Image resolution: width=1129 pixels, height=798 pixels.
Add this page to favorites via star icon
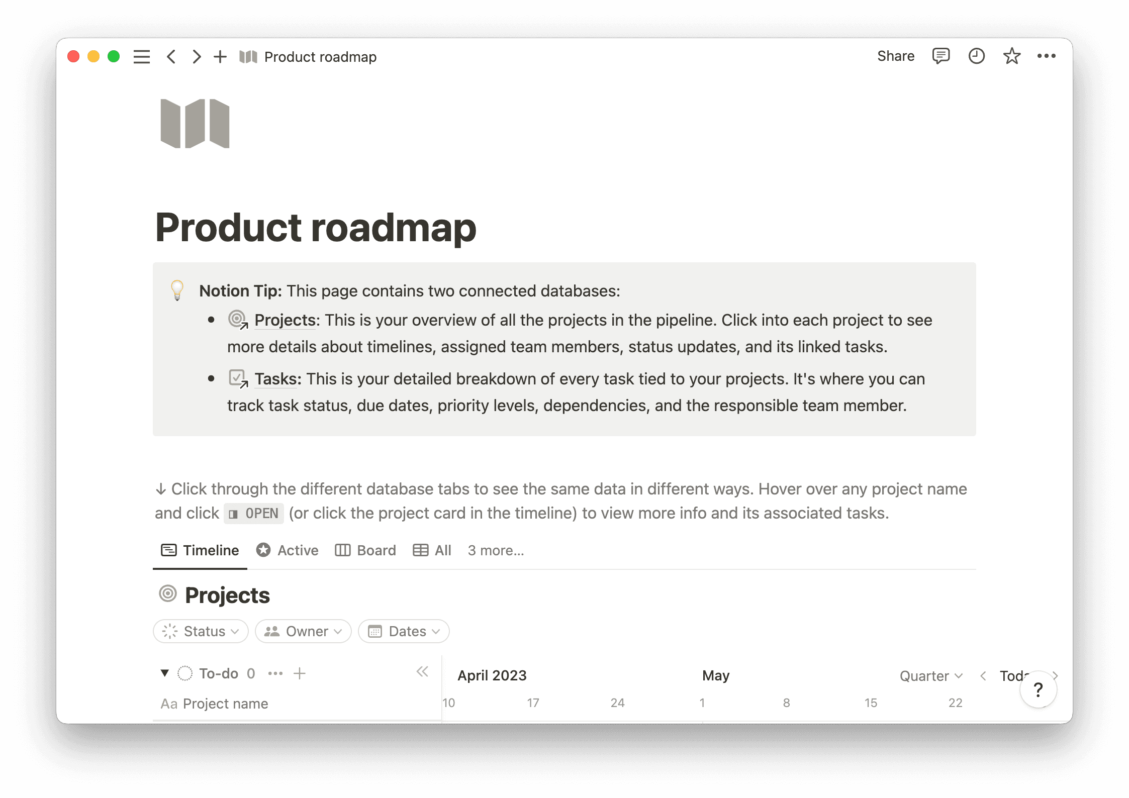(x=1011, y=56)
